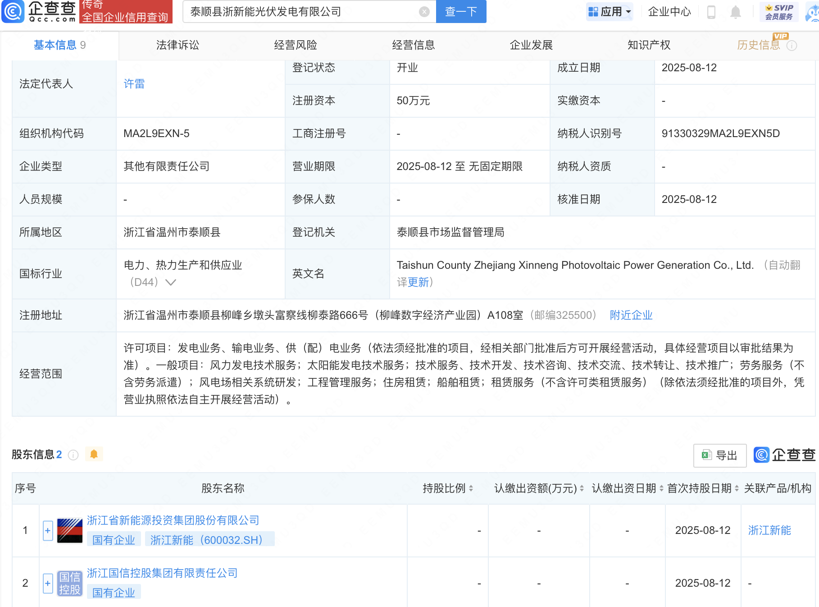This screenshot has height=607, width=819.
Task: Open 企业中心 link
Action: click(x=669, y=12)
